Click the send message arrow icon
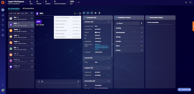The width and height of the screenshot is (194, 94). click(78, 86)
